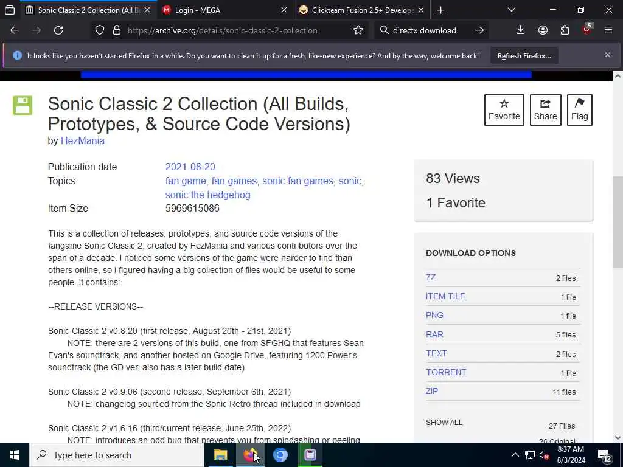Image resolution: width=623 pixels, height=467 pixels.
Task: Open Firefox View icon in tab bar
Action: [x=10, y=10]
